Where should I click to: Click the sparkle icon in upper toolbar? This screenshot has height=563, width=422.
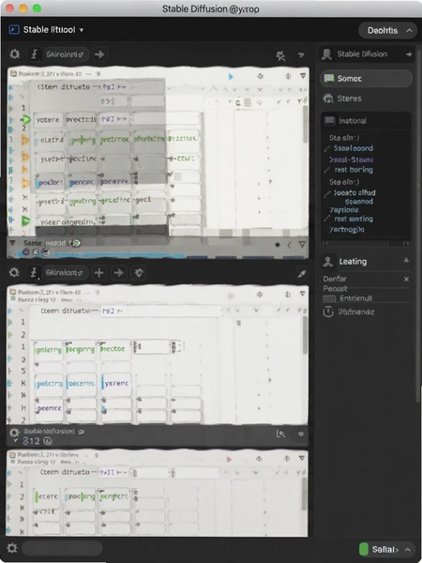pos(280,55)
